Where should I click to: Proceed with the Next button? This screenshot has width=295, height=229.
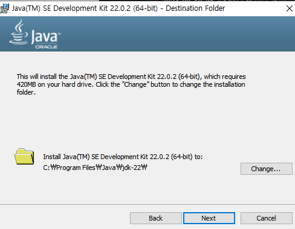209,218
